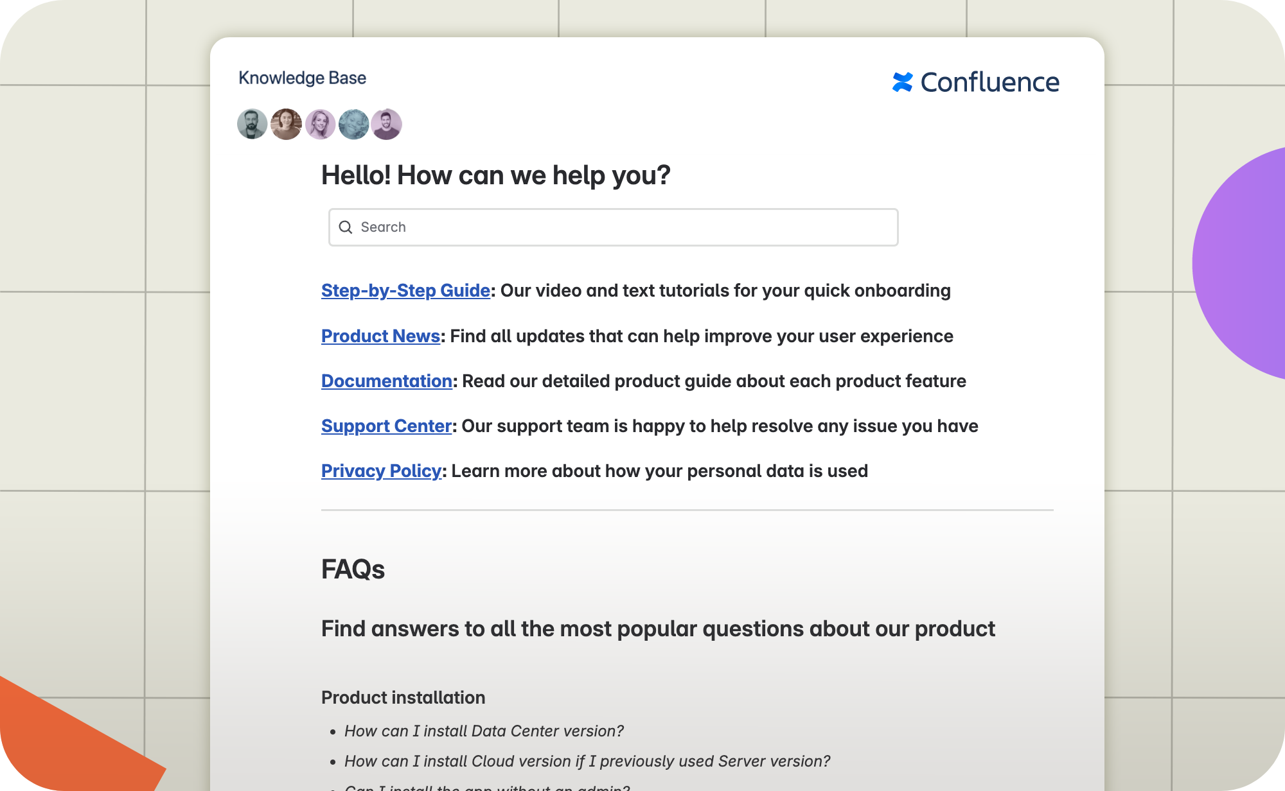Image resolution: width=1285 pixels, height=791 pixels.
Task: Click the Hello! How can we help heading
Action: 496,175
